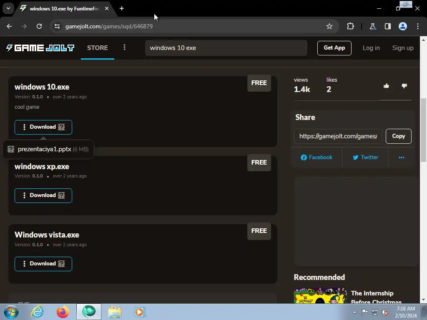The width and height of the screenshot is (427, 320).
Task: Reload the Game Jolt page
Action: [x=39, y=26]
